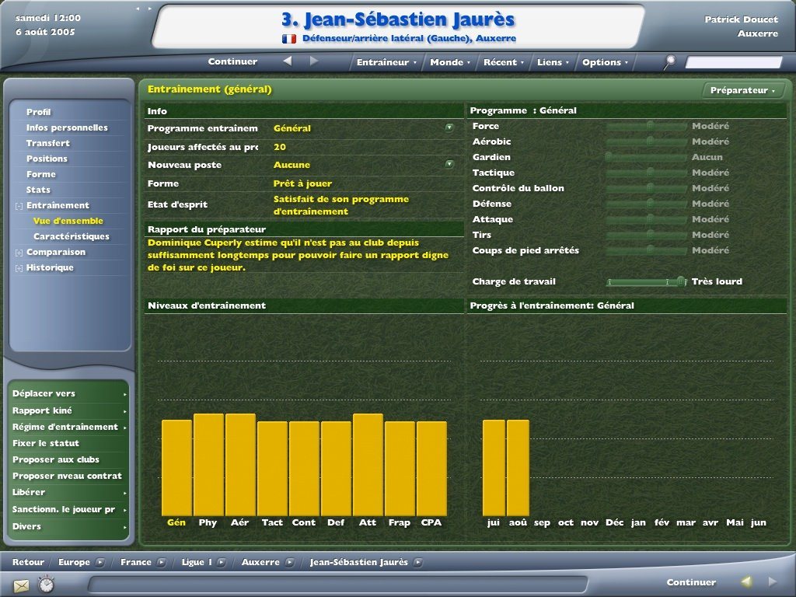The width and height of the screenshot is (796, 597).
Task: Select Forme in the sidebar
Action: click(41, 174)
